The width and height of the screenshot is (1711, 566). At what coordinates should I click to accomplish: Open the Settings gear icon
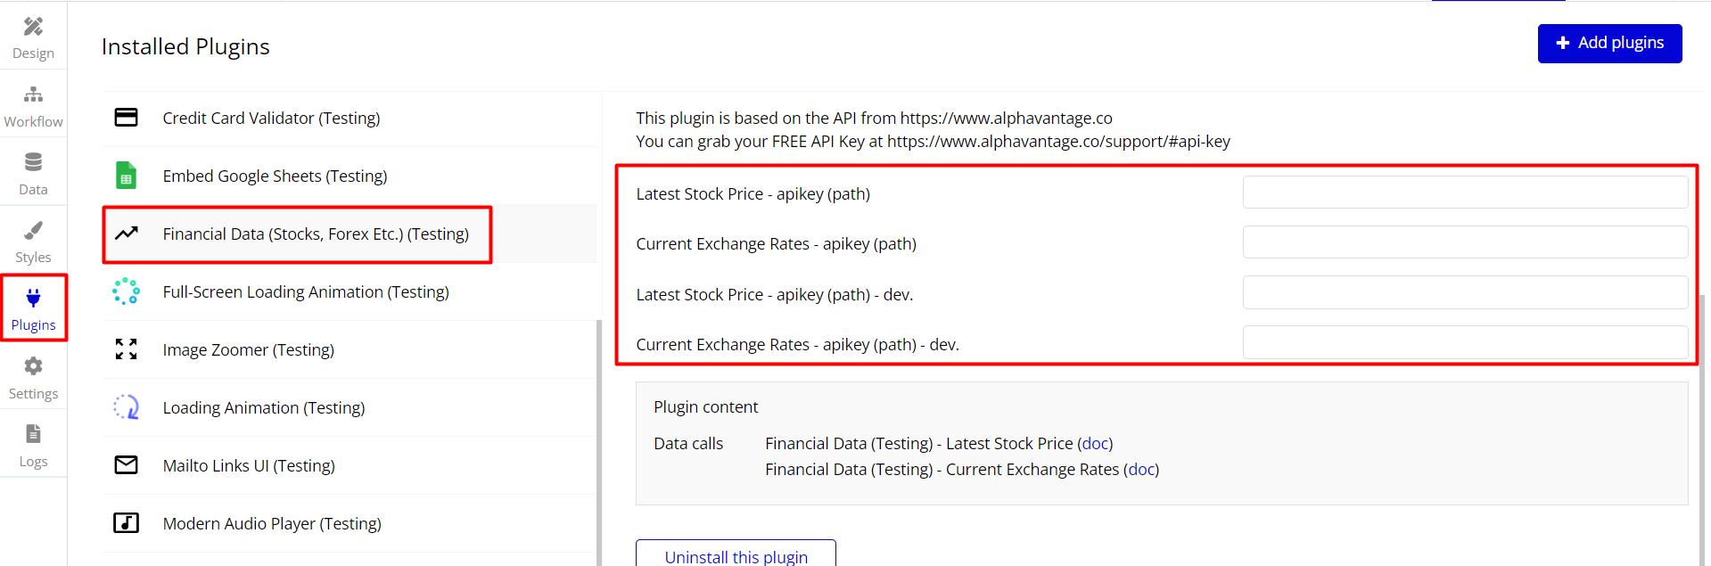[x=33, y=366]
